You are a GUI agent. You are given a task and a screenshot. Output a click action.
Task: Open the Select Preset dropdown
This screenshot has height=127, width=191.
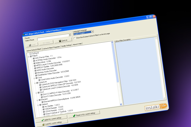click(70, 35)
